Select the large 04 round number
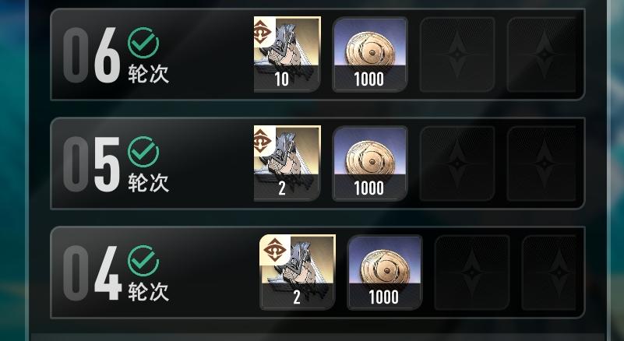The width and height of the screenshot is (624, 341). point(92,273)
